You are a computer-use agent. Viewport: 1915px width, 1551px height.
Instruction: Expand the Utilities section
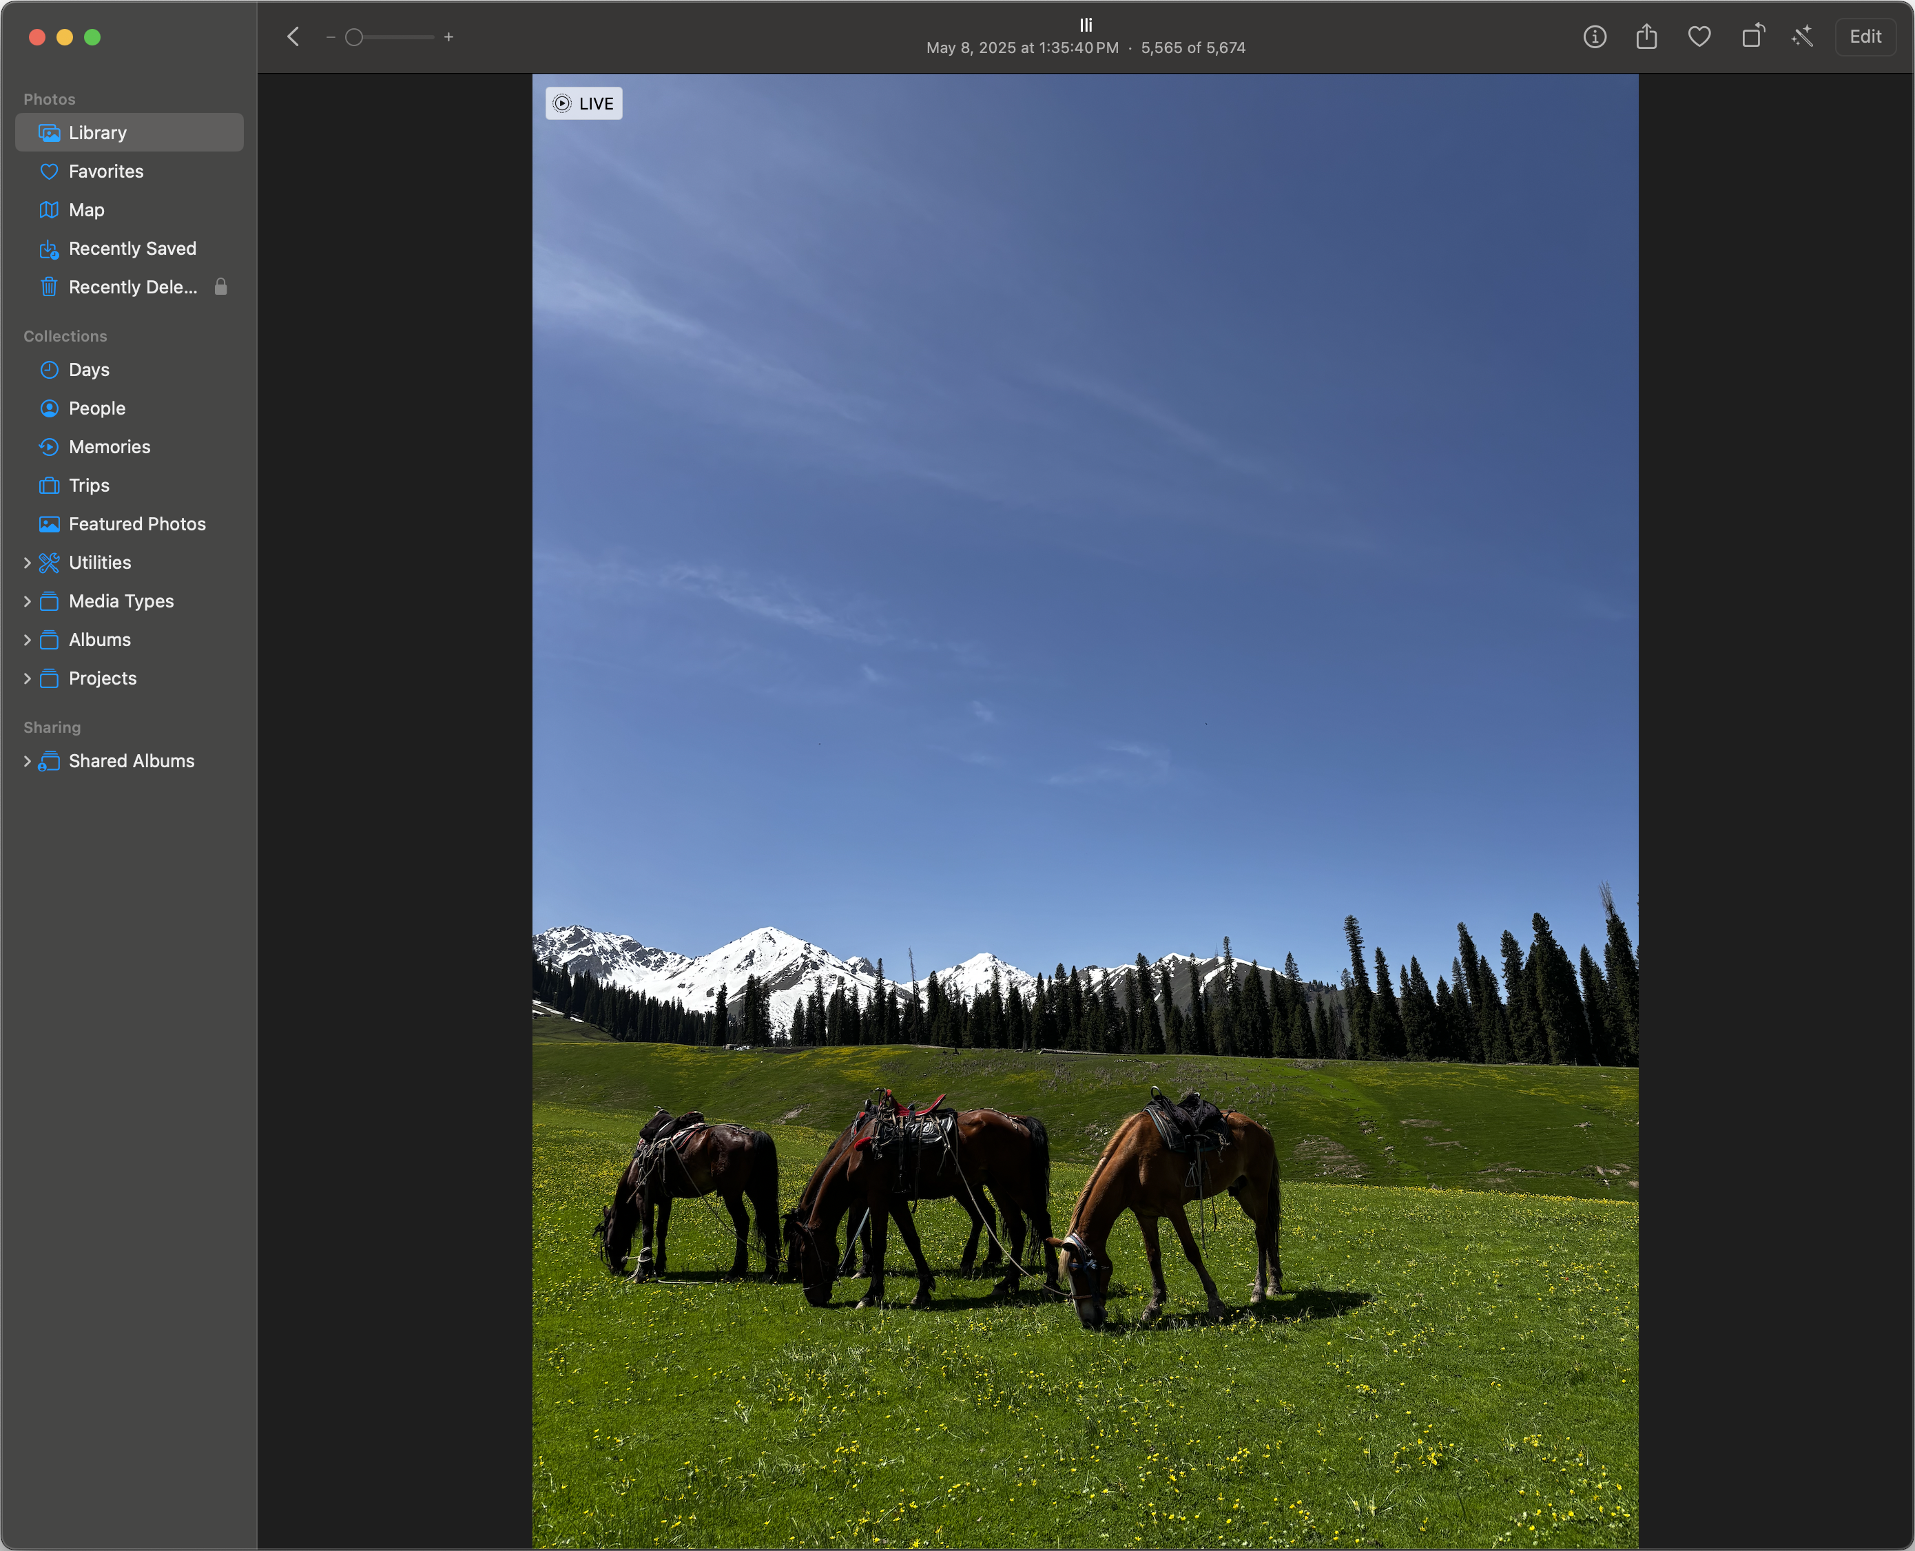pos(27,563)
